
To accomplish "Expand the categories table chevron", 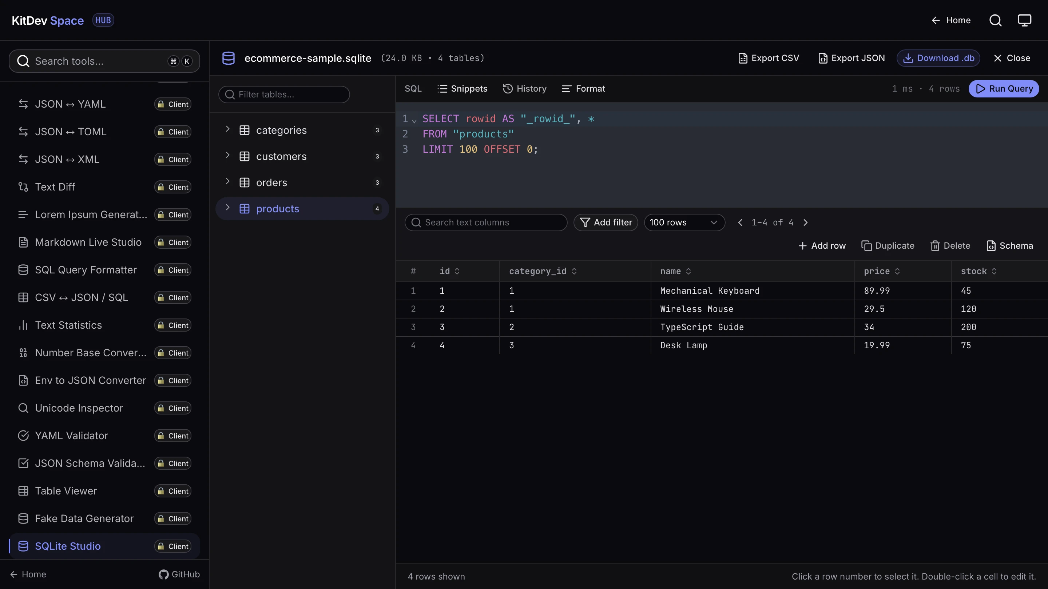I will pos(227,129).
